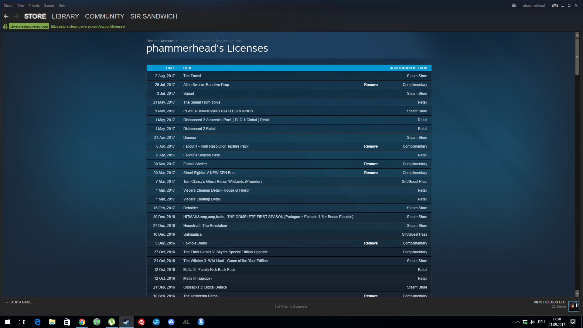The image size is (583, 328).
Task: Open Google Chrome from the taskbar
Action: [x=82, y=322]
